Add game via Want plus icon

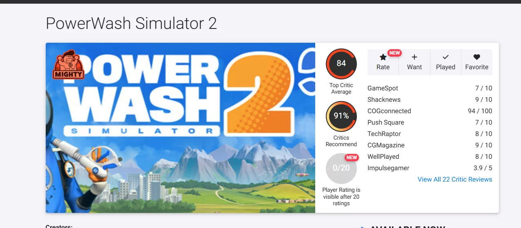414,57
